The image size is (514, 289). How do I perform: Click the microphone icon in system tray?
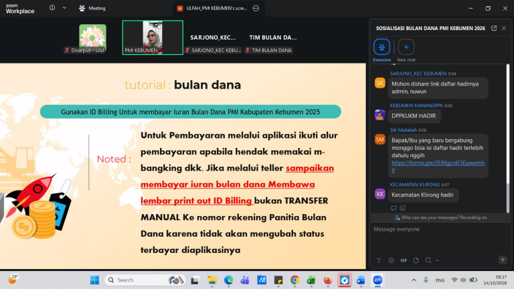pyautogui.click(x=426, y=280)
